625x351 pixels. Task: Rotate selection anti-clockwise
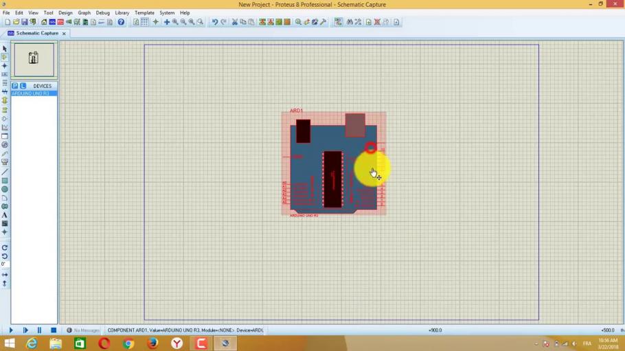(x=5, y=256)
